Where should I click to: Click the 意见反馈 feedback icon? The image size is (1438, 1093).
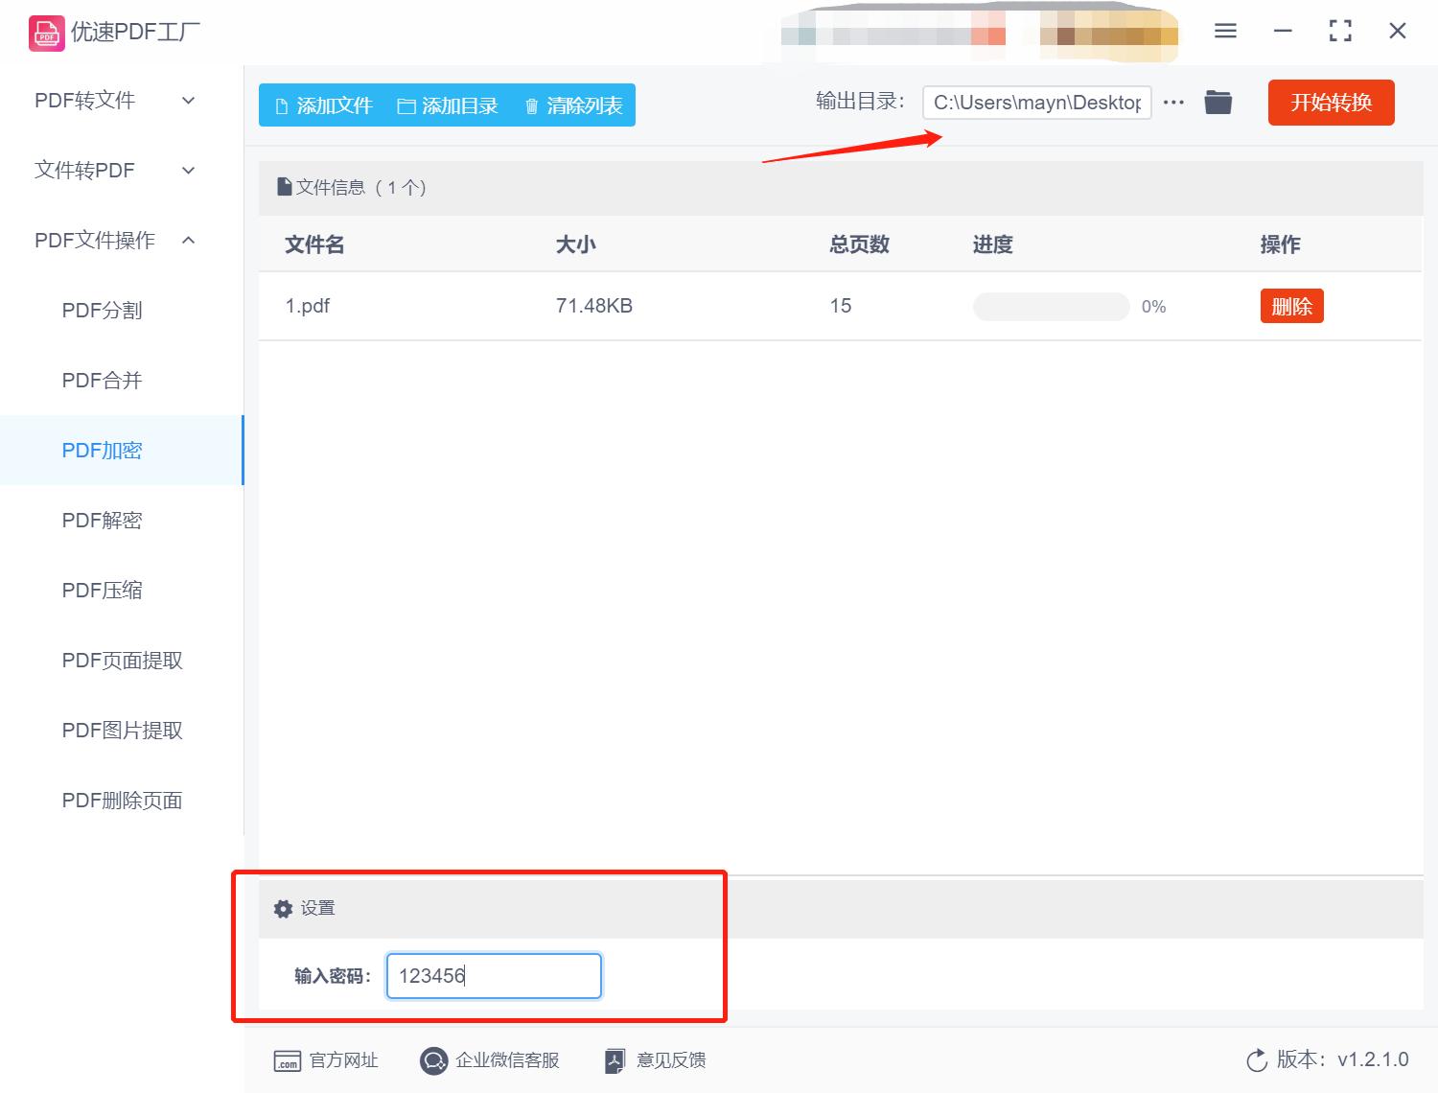click(615, 1060)
